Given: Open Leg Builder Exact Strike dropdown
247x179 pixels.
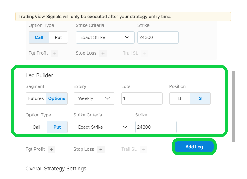Looking at the screenshot, I should [x=103, y=127].
